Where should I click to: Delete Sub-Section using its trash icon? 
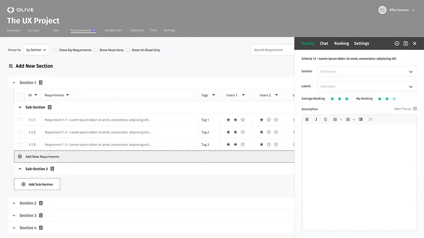(50, 107)
